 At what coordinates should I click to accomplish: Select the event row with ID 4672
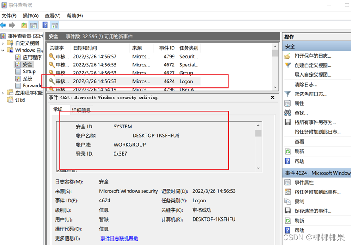tap(124, 65)
